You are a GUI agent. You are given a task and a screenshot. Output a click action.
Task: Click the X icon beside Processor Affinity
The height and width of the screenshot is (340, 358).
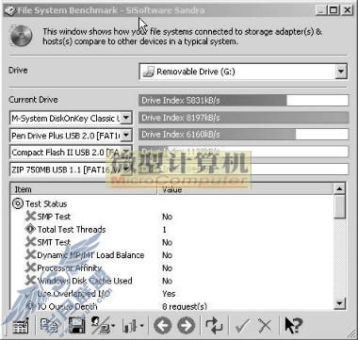click(x=30, y=267)
